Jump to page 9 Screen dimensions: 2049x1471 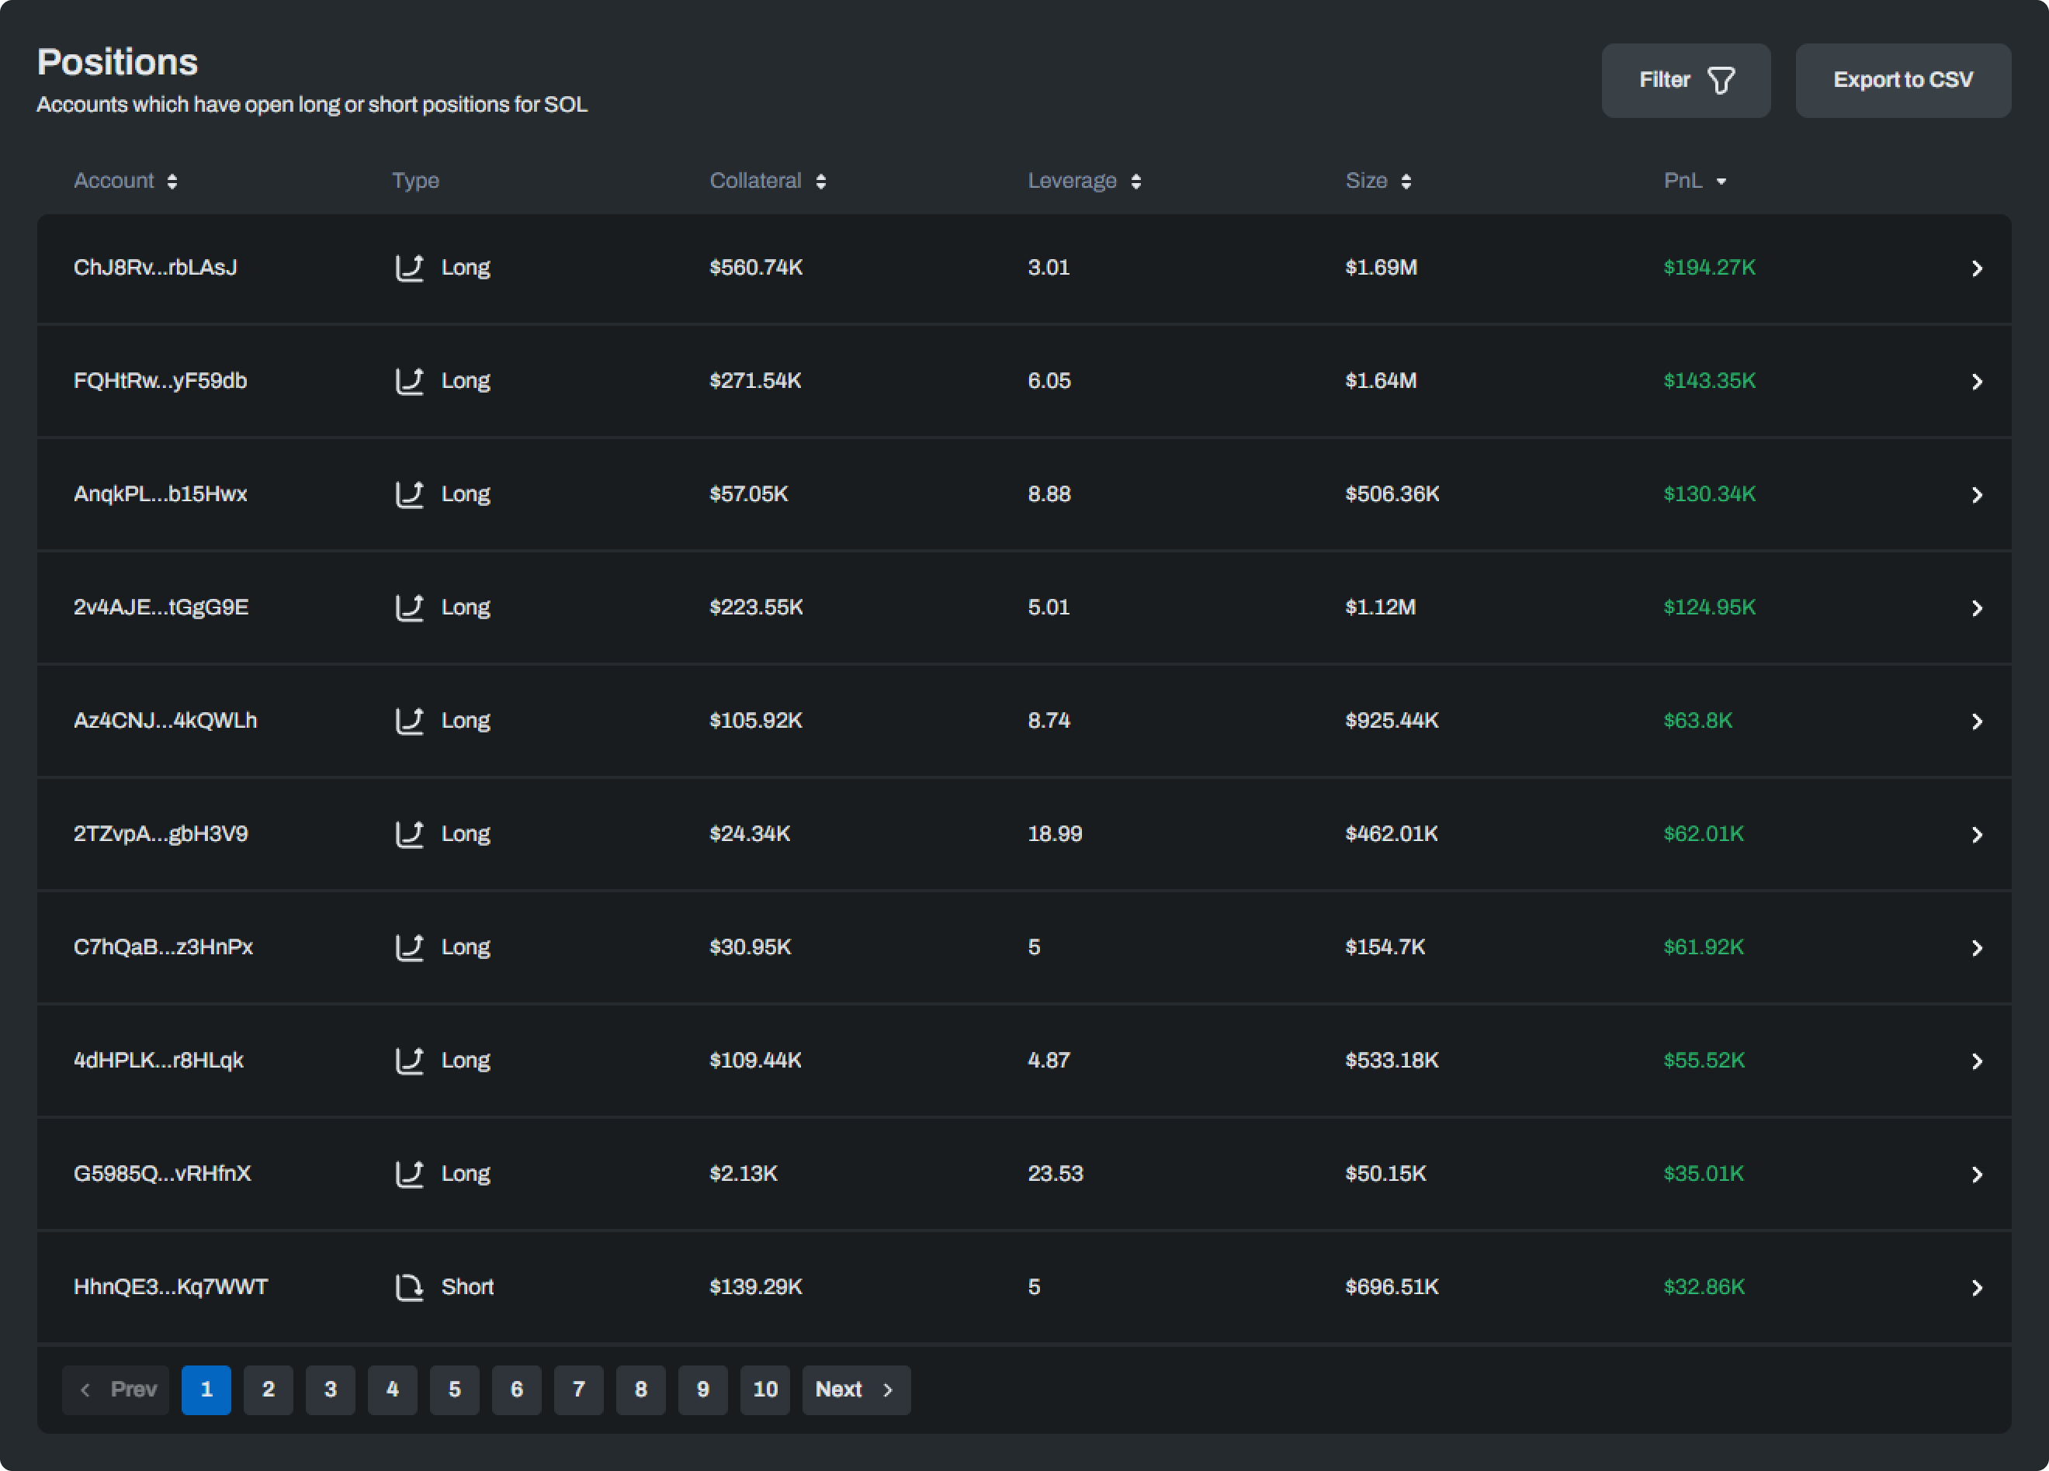(x=703, y=1390)
